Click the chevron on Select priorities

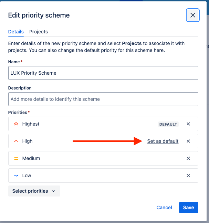53,191
